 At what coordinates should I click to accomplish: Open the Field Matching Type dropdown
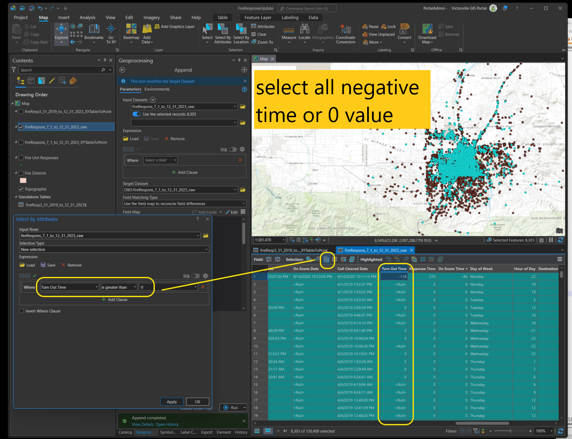(x=243, y=204)
